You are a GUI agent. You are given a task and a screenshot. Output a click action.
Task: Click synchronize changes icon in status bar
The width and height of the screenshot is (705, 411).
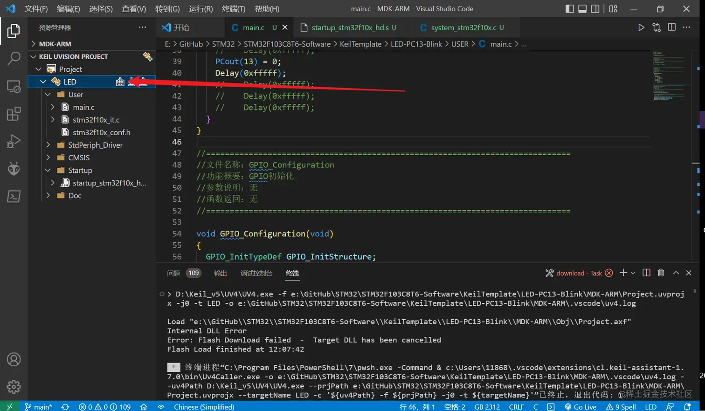[x=65, y=407]
